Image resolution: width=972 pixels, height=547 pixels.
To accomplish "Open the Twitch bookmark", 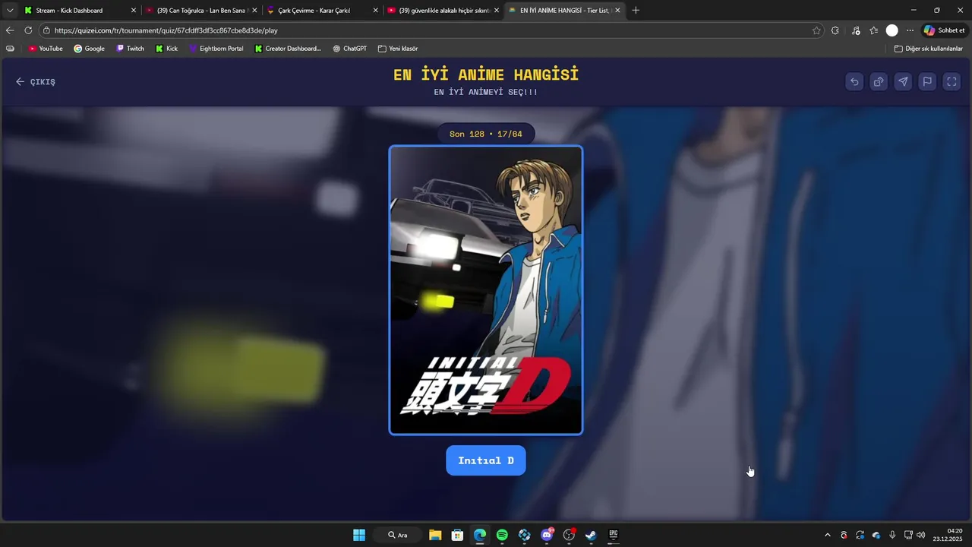I will click(x=130, y=49).
